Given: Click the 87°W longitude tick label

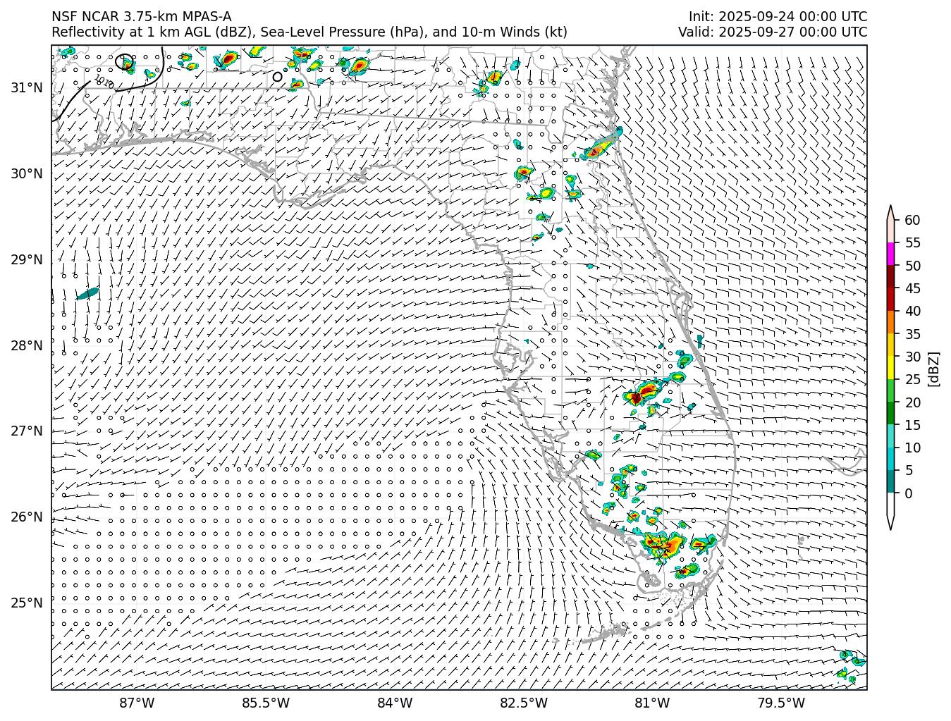Looking at the screenshot, I should pyautogui.click(x=137, y=703).
